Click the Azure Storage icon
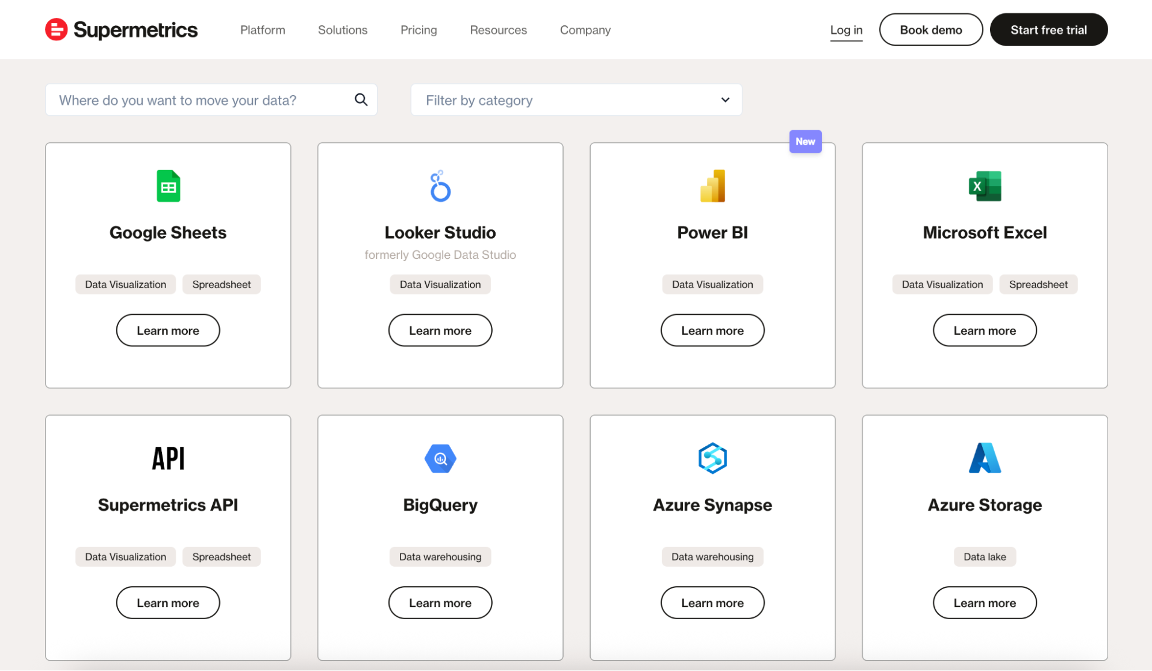The height and width of the screenshot is (671, 1152). pyautogui.click(x=984, y=458)
